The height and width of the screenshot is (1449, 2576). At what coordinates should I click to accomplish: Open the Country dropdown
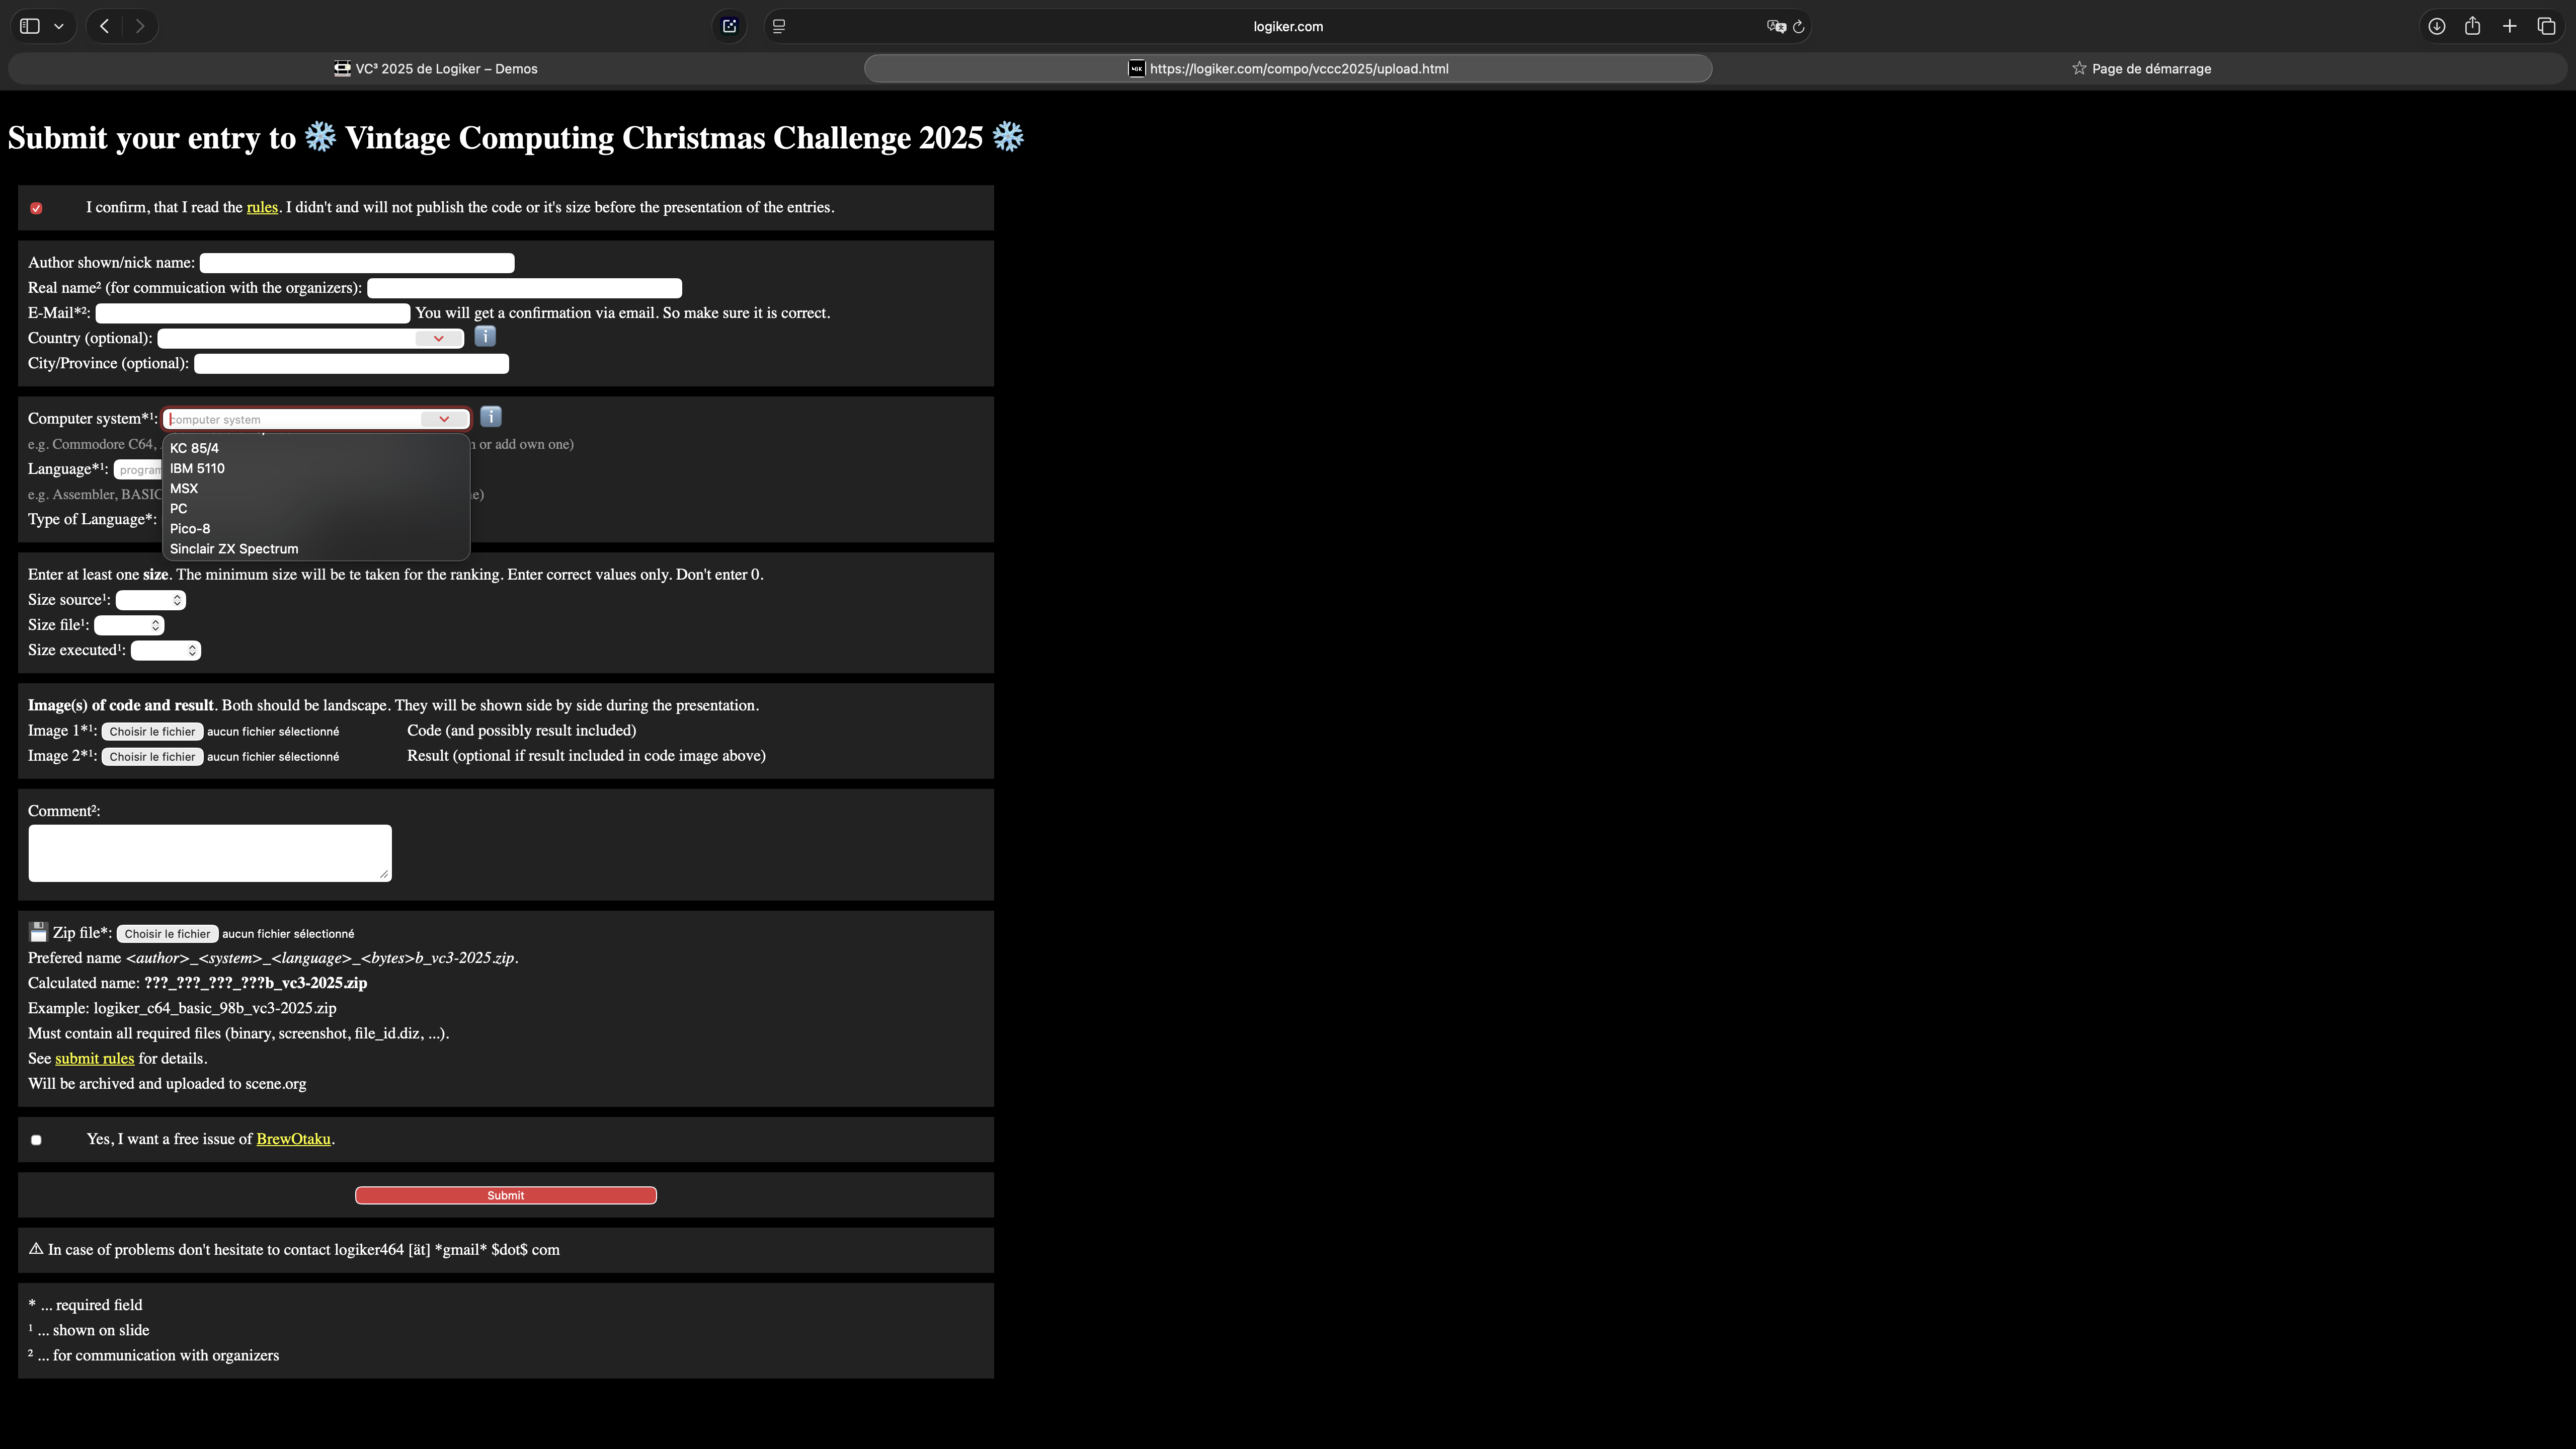[x=438, y=338]
